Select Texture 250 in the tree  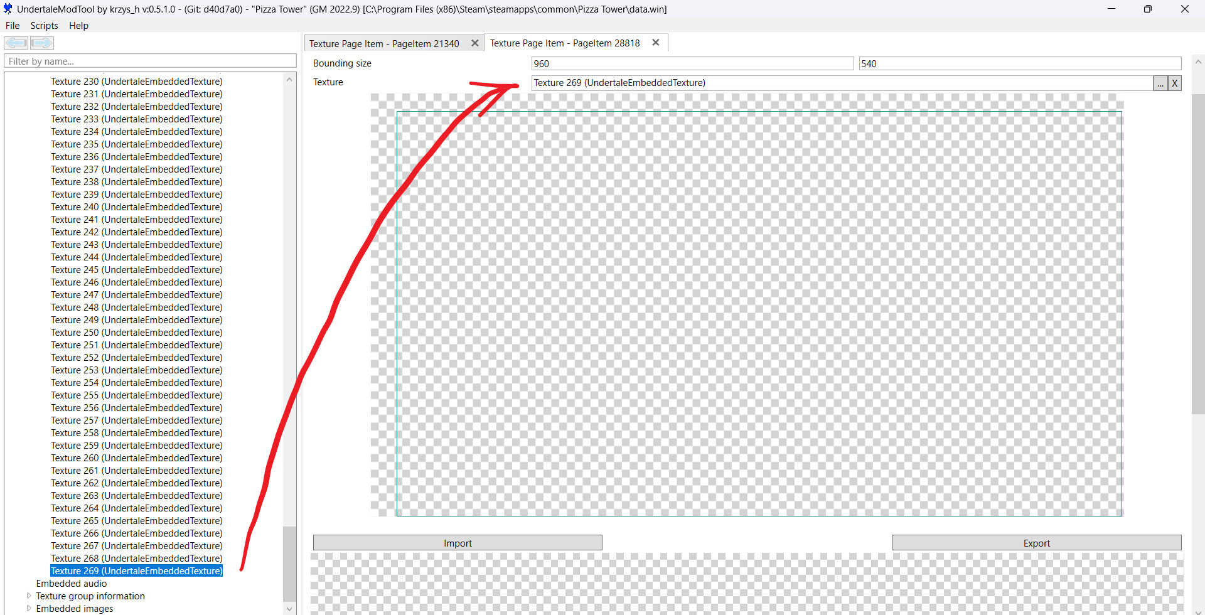[x=136, y=333]
